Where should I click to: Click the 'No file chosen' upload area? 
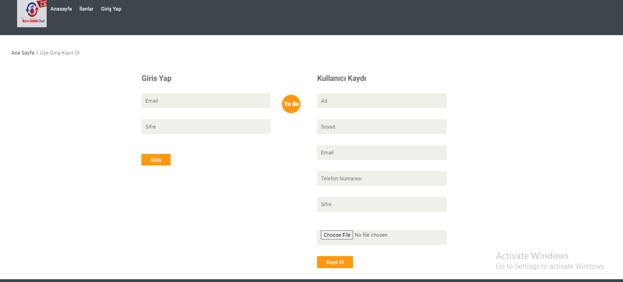371,235
